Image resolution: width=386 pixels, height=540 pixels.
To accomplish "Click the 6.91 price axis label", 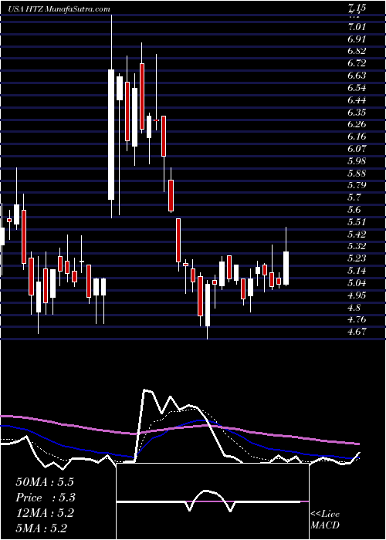I will 357,39.
